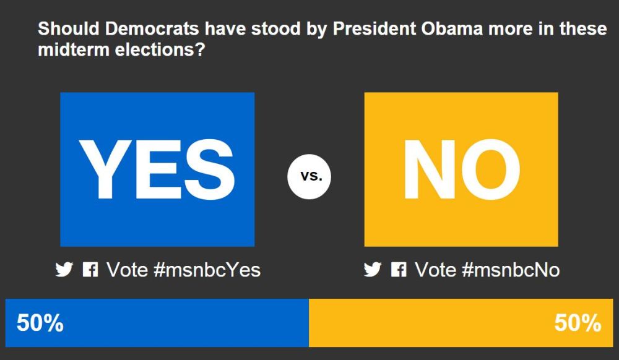Vote using the yellow NO box
This screenshot has width=619, height=360.
pos(461,169)
